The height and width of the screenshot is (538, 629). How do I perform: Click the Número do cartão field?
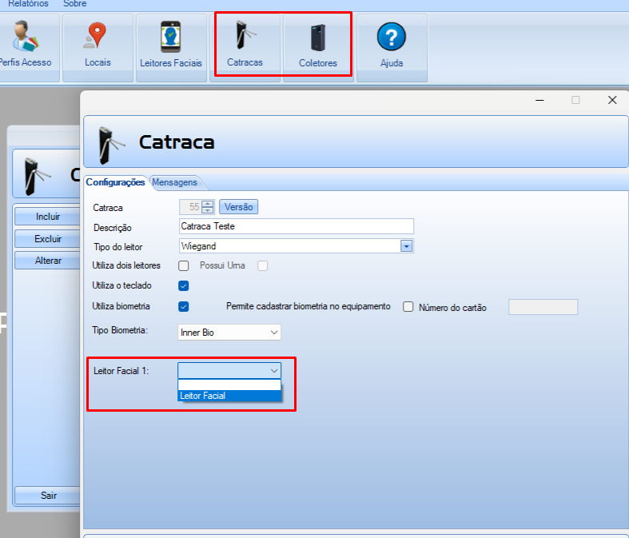tap(543, 307)
